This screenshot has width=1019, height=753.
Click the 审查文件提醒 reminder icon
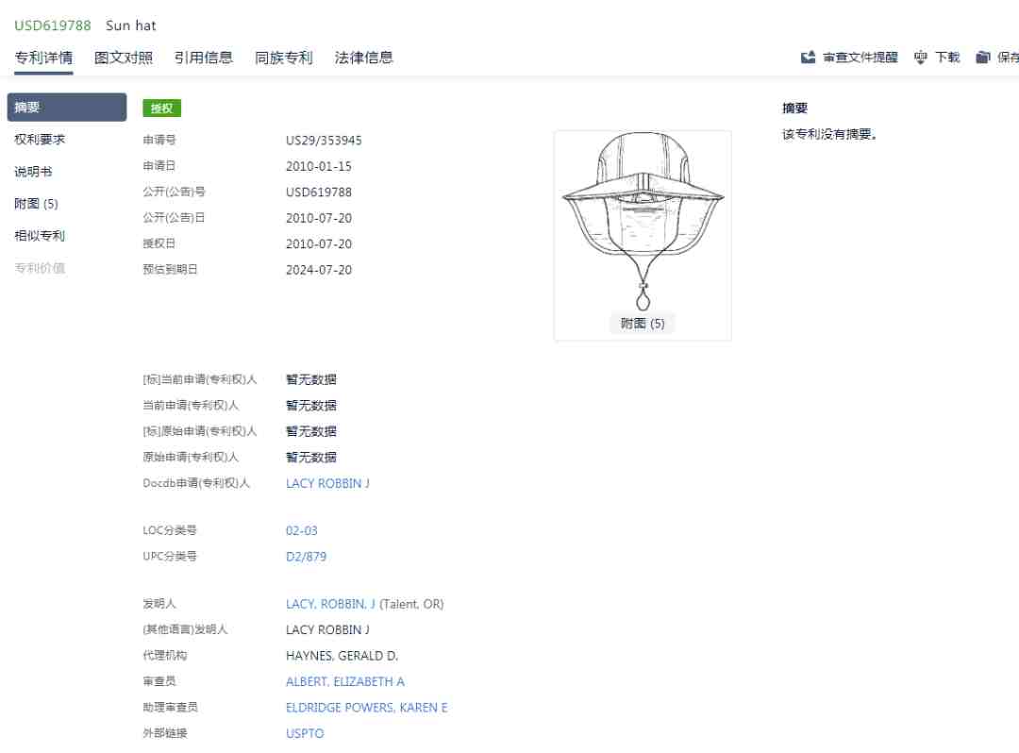coord(809,58)
